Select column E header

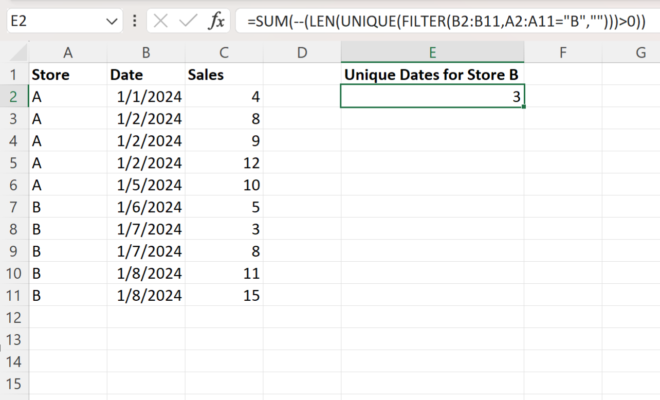point(432,52)
